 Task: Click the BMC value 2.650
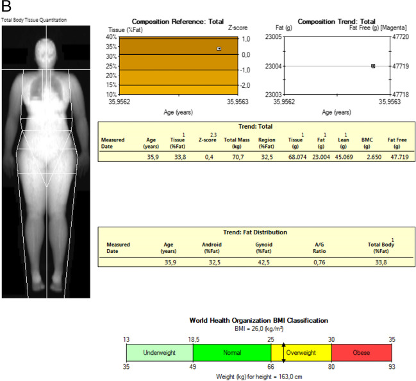(374, 157)
